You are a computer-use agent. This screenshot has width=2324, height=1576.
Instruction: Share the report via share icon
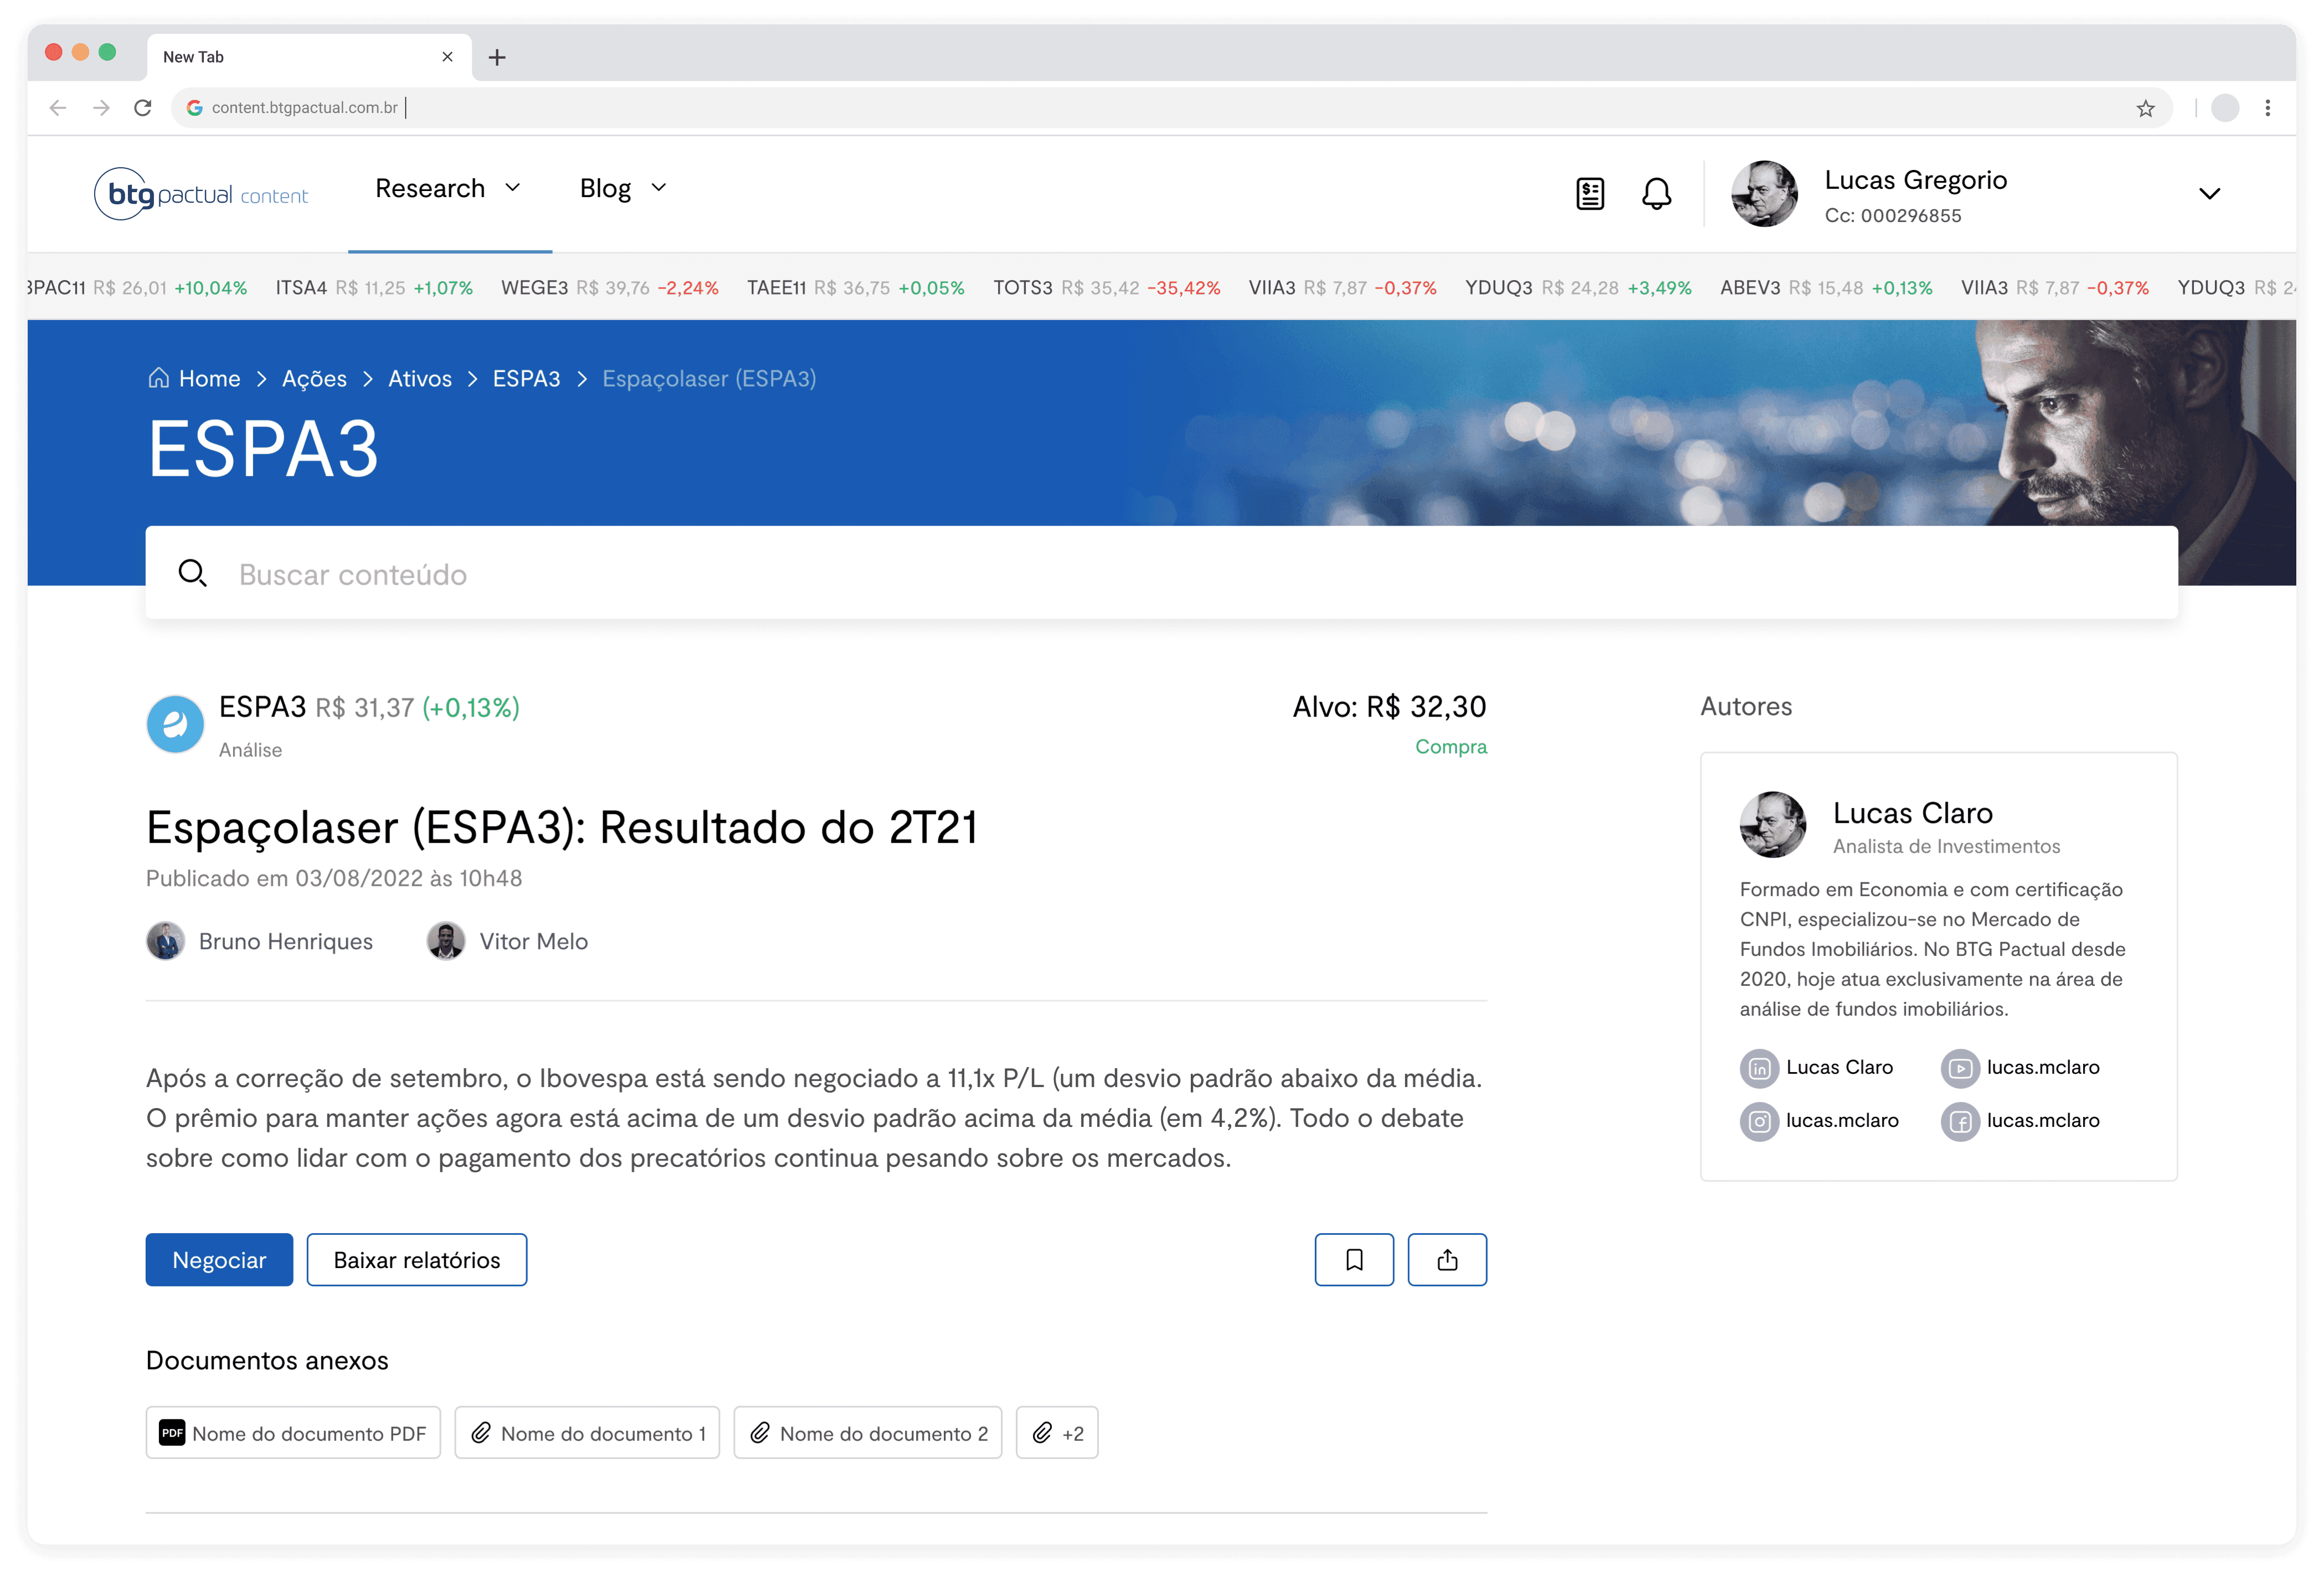point(1446,1259)
